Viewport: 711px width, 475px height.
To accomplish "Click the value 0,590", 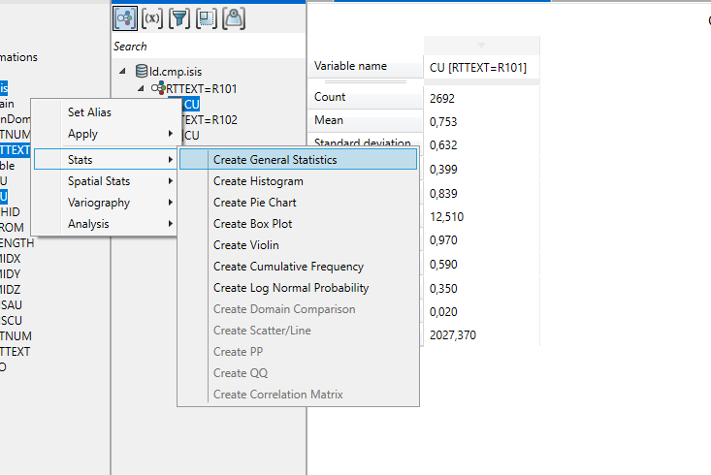I will [443, 265].
